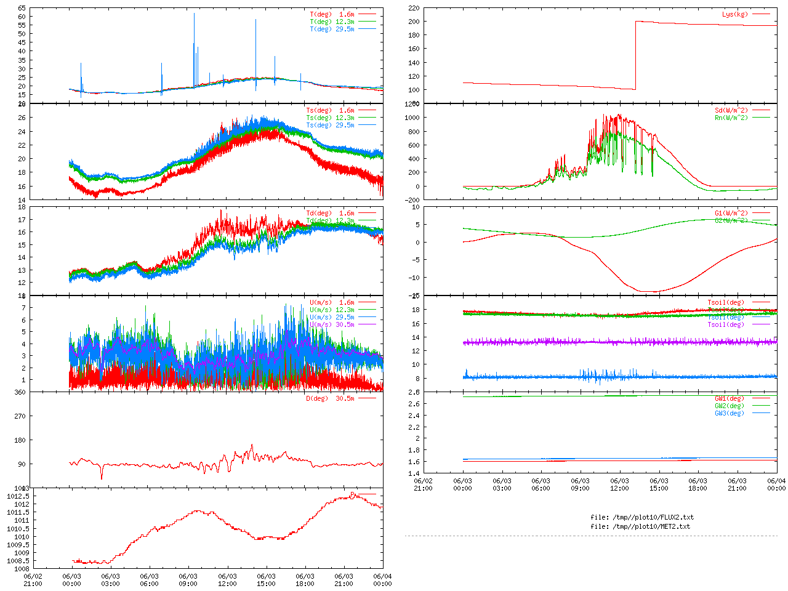Click the blue line sample beside U(m/s) 29.5m

[366, 317]
